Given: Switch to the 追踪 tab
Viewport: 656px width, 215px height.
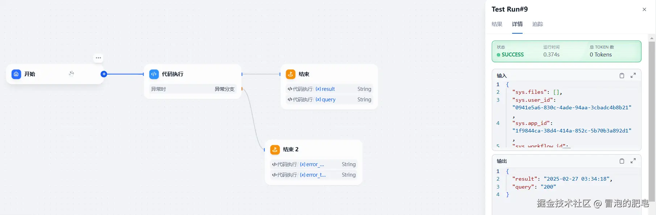Looking at the screenshot, I should pyautogui.click(x=537, y=24).
